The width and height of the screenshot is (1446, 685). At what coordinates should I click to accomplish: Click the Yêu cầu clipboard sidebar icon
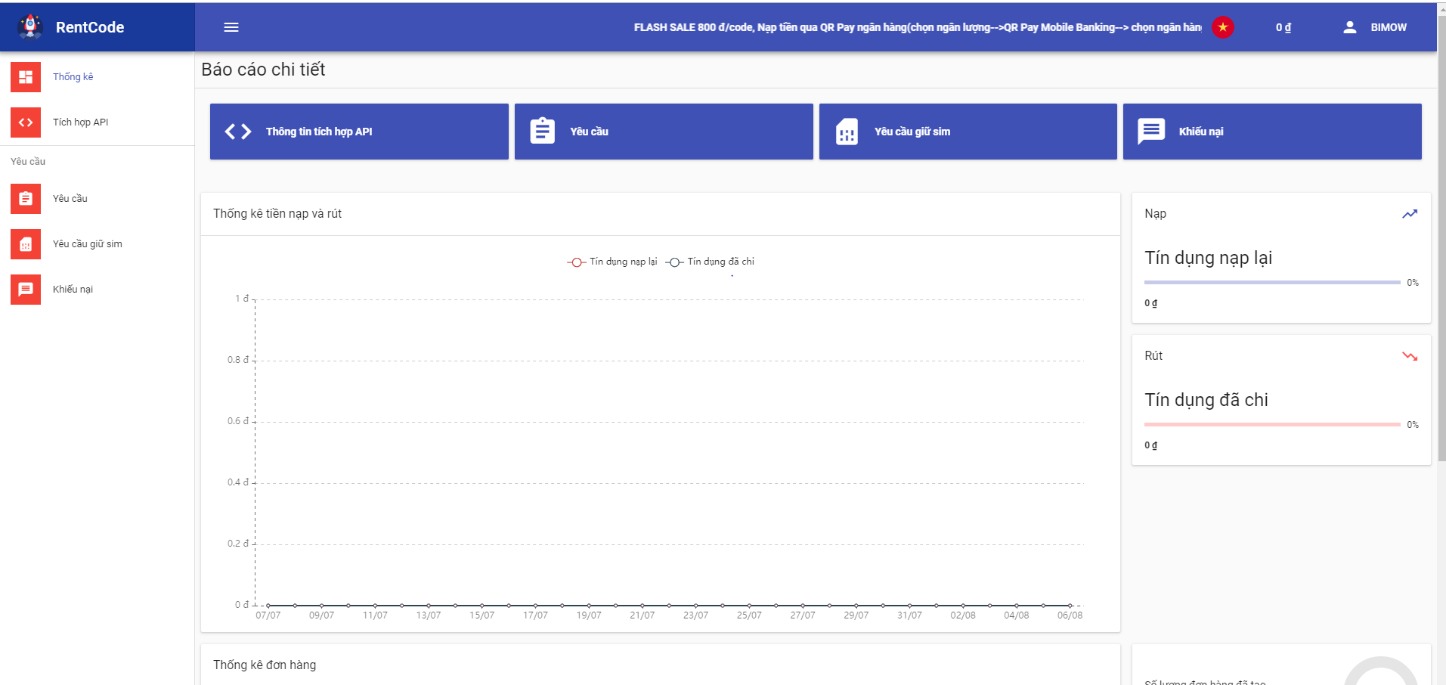pyautogui.click(x=26, y=198)
